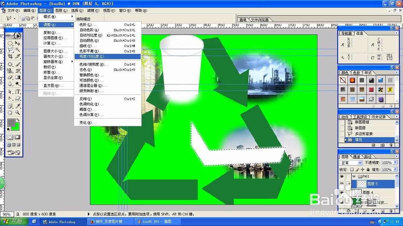Switch to the 路径 tab
Image resolution: width=403 pixels, height=226 pixels.
pos(368,156)
